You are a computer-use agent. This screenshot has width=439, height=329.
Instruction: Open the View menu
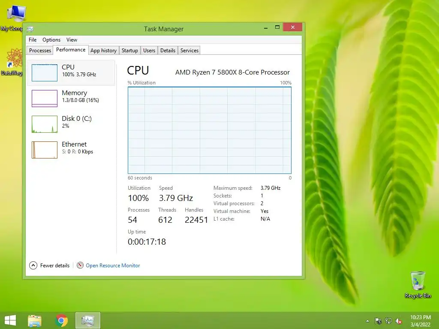coord(72,40)
